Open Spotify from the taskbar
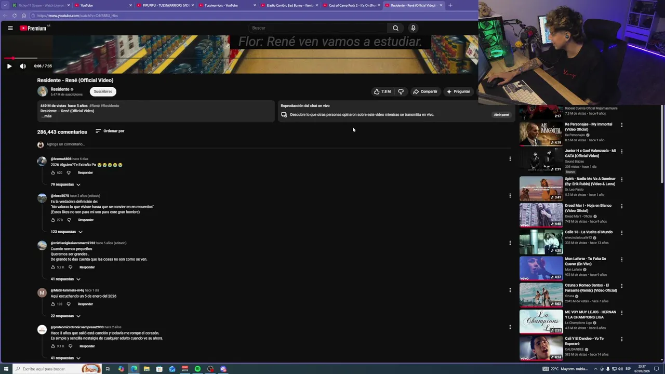 [197, 369]
